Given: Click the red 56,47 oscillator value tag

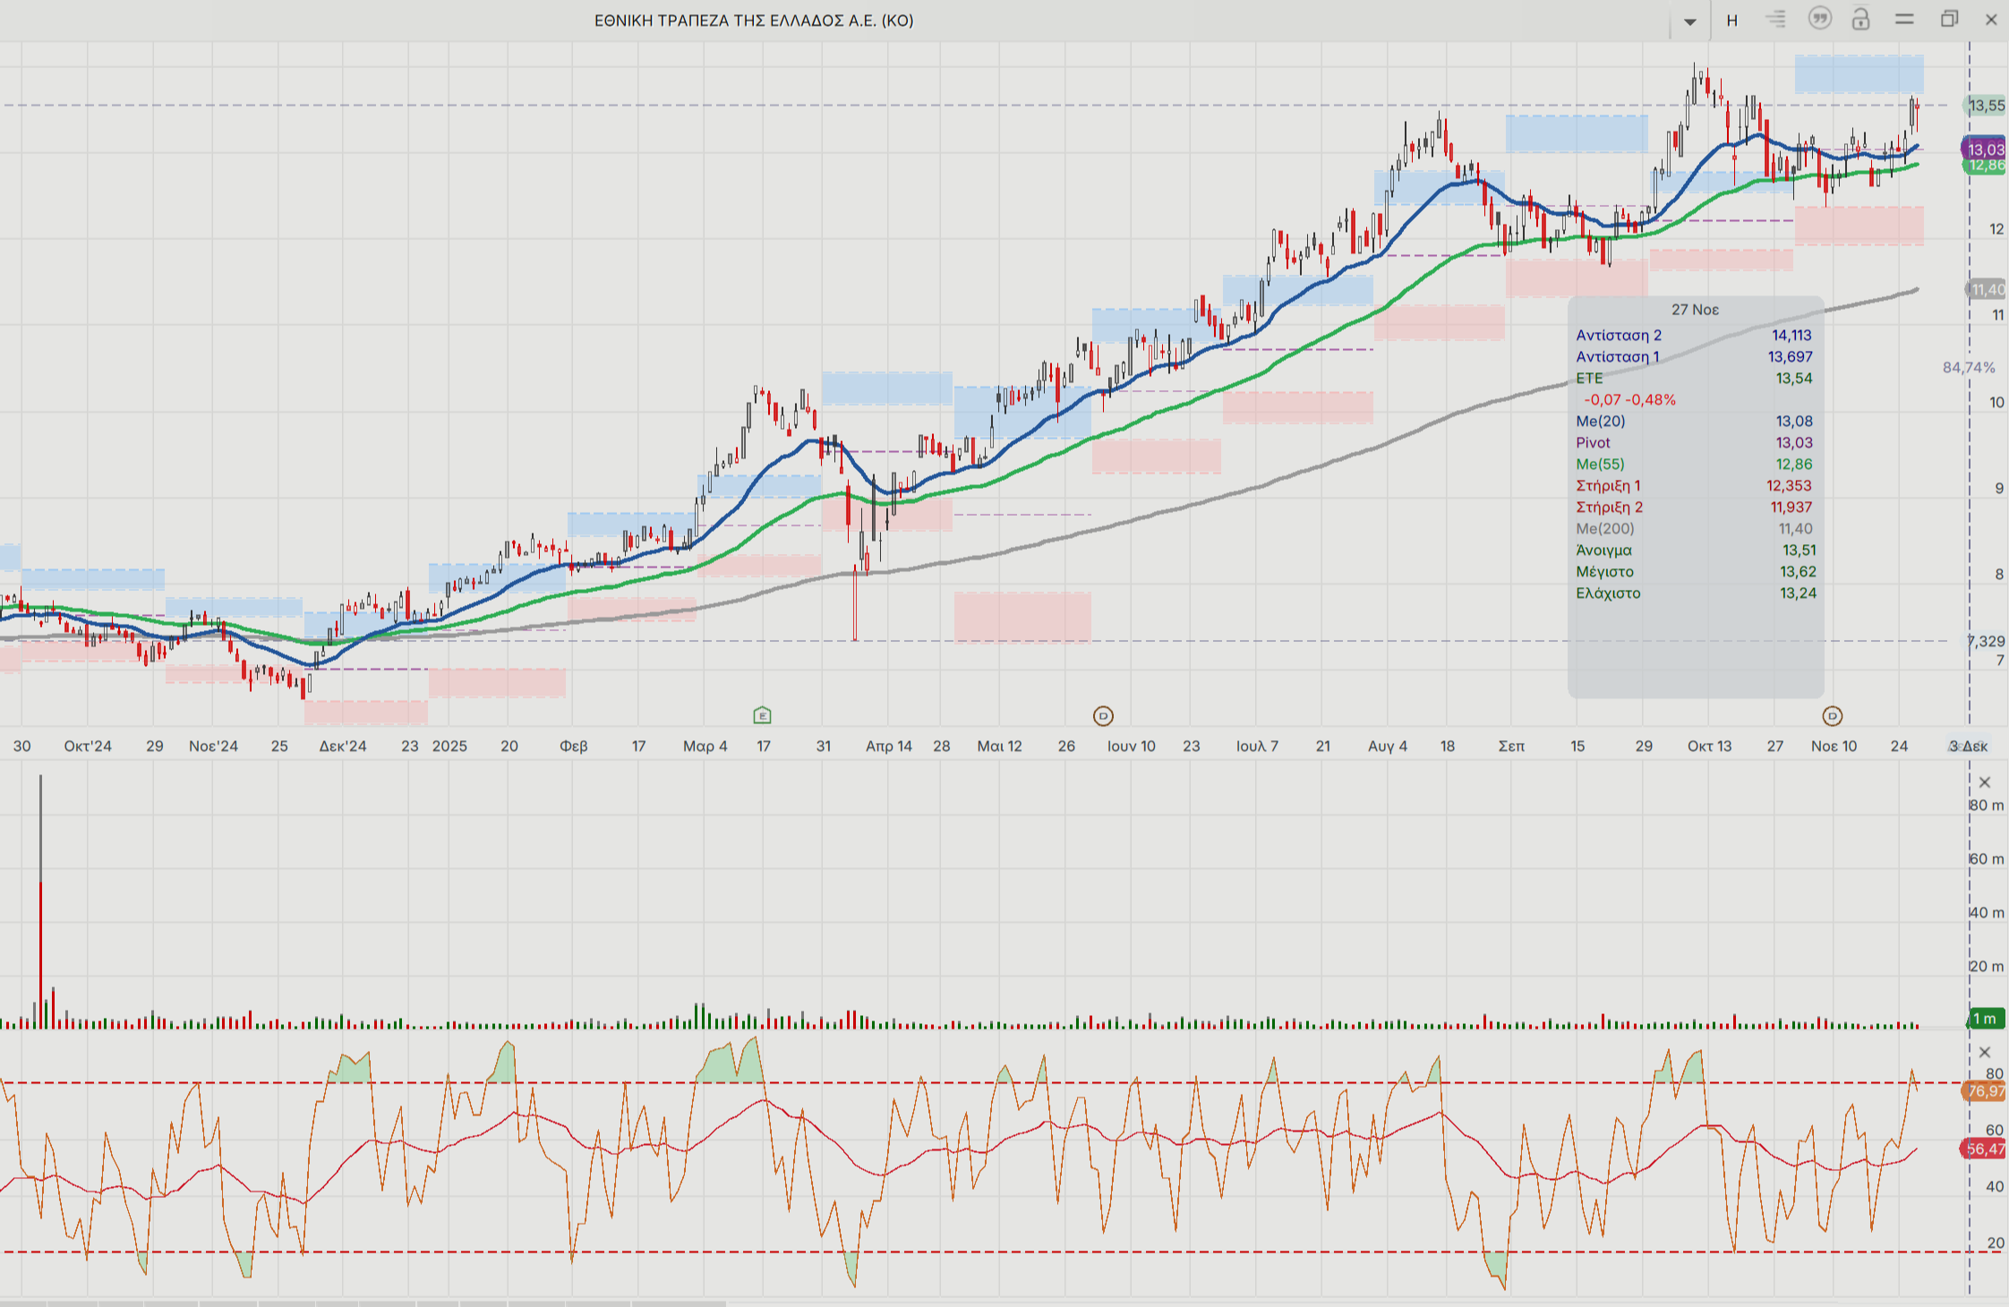Looking at the screenshot, I should [x=1984, y=1149].
